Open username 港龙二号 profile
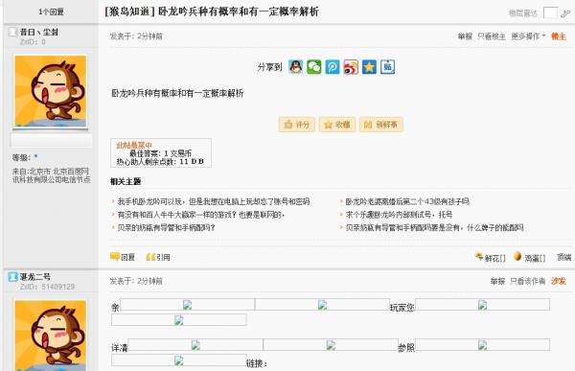 [x=35, y=277]
